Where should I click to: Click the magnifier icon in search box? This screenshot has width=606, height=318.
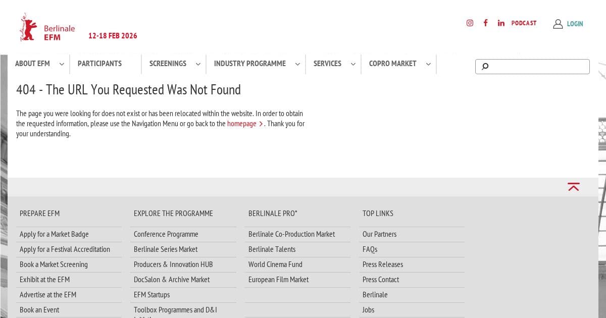[485, 66]
